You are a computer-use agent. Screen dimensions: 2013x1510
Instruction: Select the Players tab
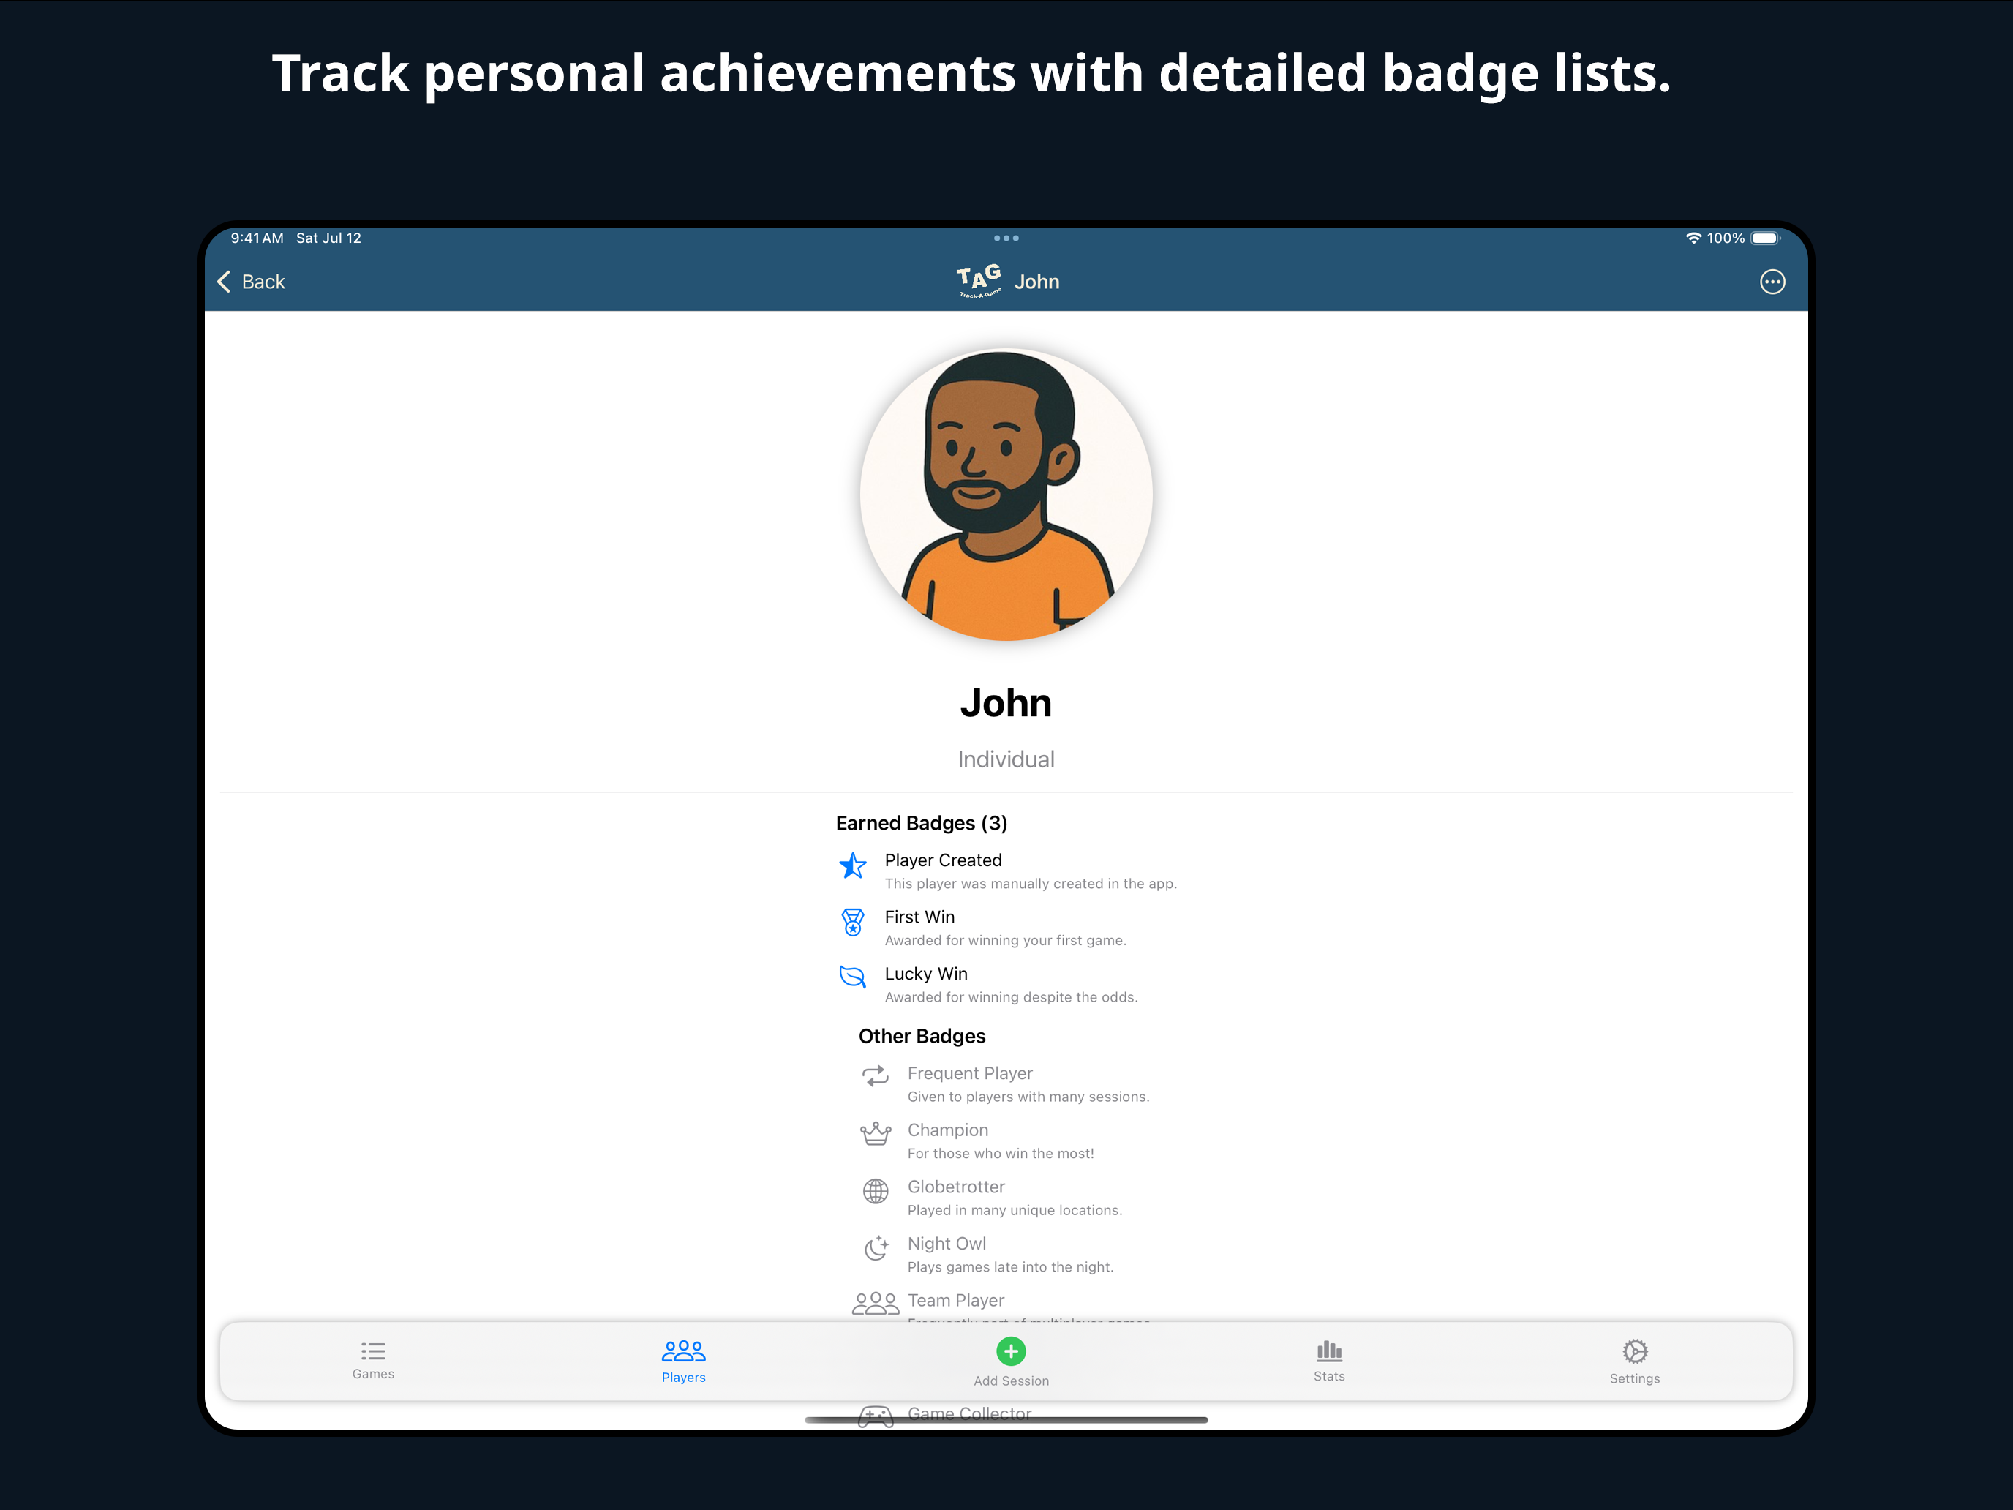click(x=683, y=1361)
